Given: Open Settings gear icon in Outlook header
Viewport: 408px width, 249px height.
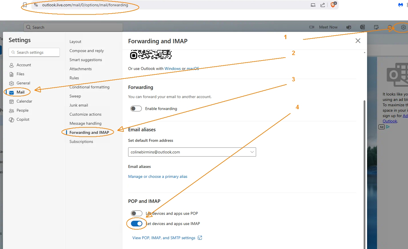Looking at the screenshot, I should coord(403,27).
